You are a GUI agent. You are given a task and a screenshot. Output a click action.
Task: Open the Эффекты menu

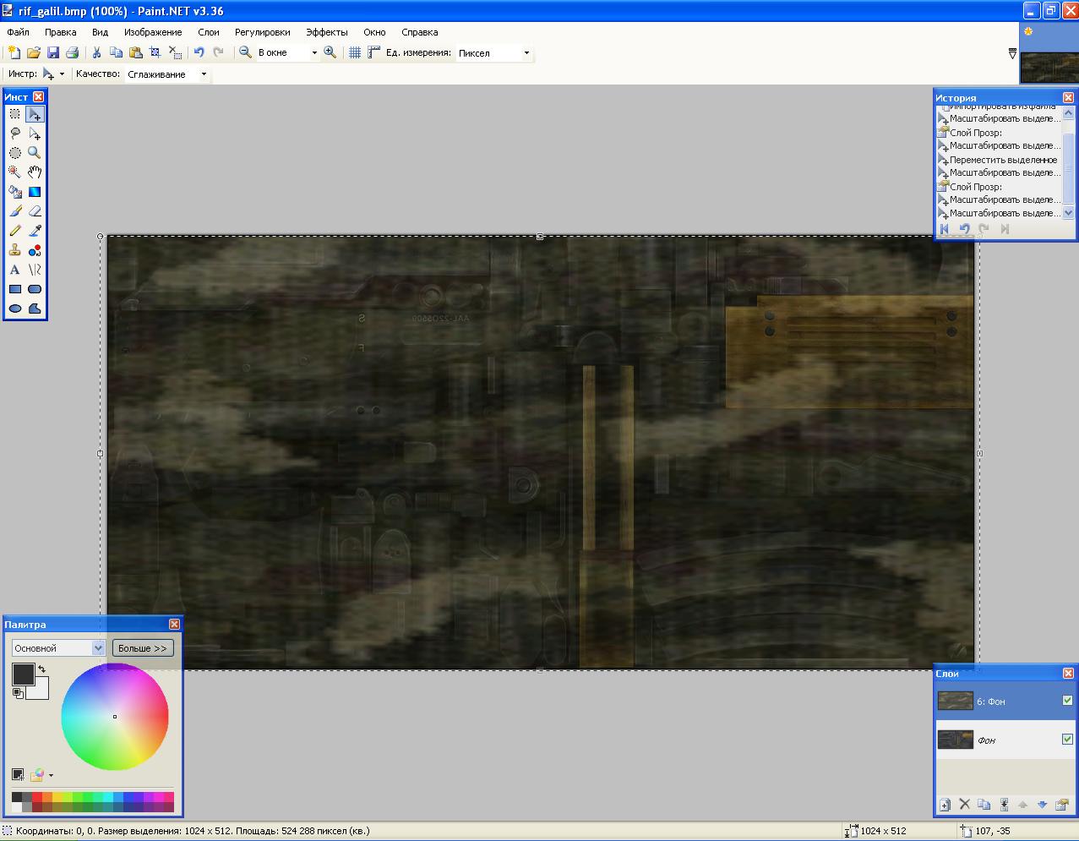coord(326,32)
